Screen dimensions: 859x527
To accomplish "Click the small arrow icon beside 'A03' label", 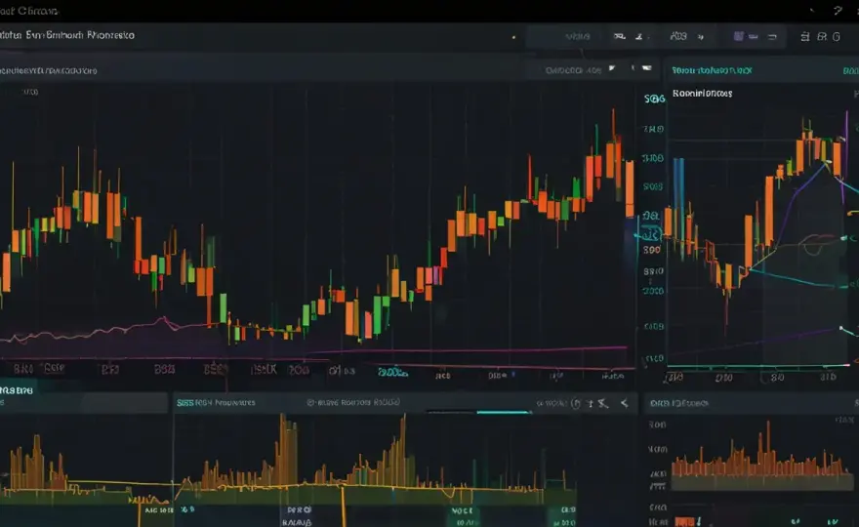I will pos(701,37).
